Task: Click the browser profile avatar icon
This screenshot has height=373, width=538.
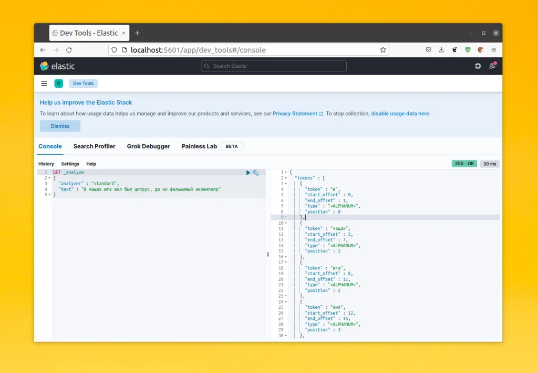Action: [x=480, y=49]
